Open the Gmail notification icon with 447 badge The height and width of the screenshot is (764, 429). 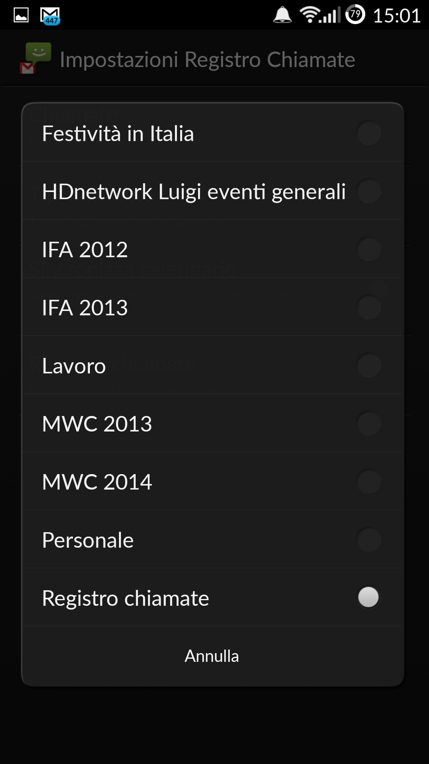[x=50, y=16]
